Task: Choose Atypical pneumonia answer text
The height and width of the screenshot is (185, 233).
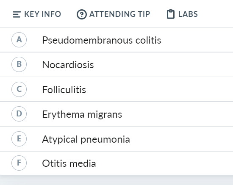Action: [x=86, y=139]
